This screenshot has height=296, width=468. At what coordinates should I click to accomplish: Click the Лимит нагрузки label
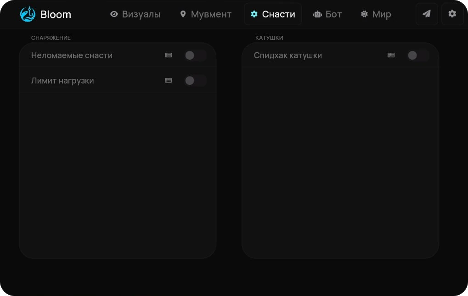click(x=62, y=81)
